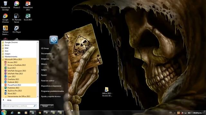The width and height of the screenshot is (206, 115).
Task: Expand Herramientas de Office 2013 folder
Action: [19, 96]
